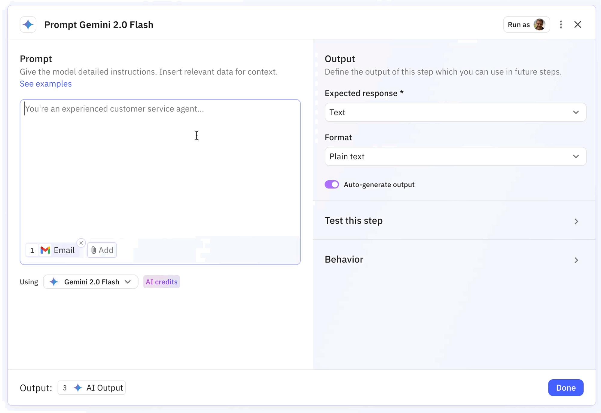Viewport: 601px width, 413px height.
Task: Open the See examples link
Action: click(46, 84)
